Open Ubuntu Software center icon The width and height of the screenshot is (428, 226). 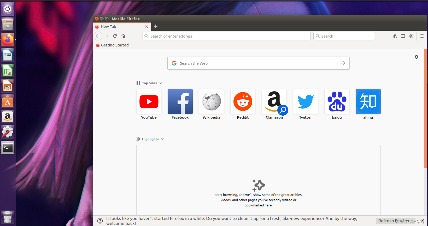8,101
